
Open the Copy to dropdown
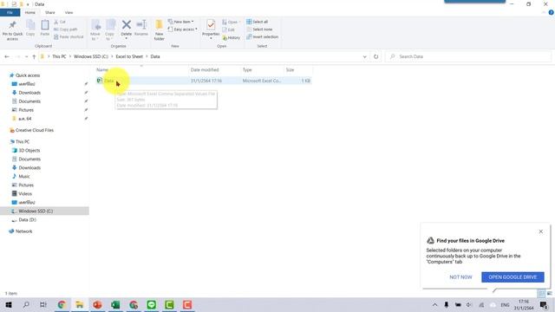(x=110, y=36)
